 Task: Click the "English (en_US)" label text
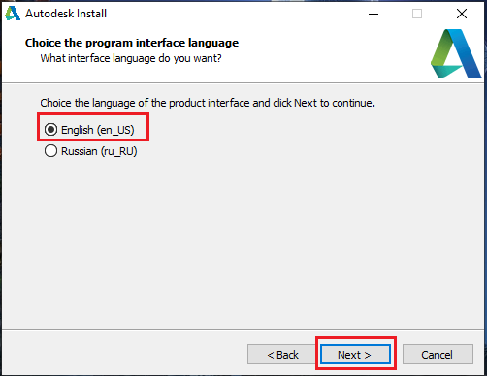98,130
